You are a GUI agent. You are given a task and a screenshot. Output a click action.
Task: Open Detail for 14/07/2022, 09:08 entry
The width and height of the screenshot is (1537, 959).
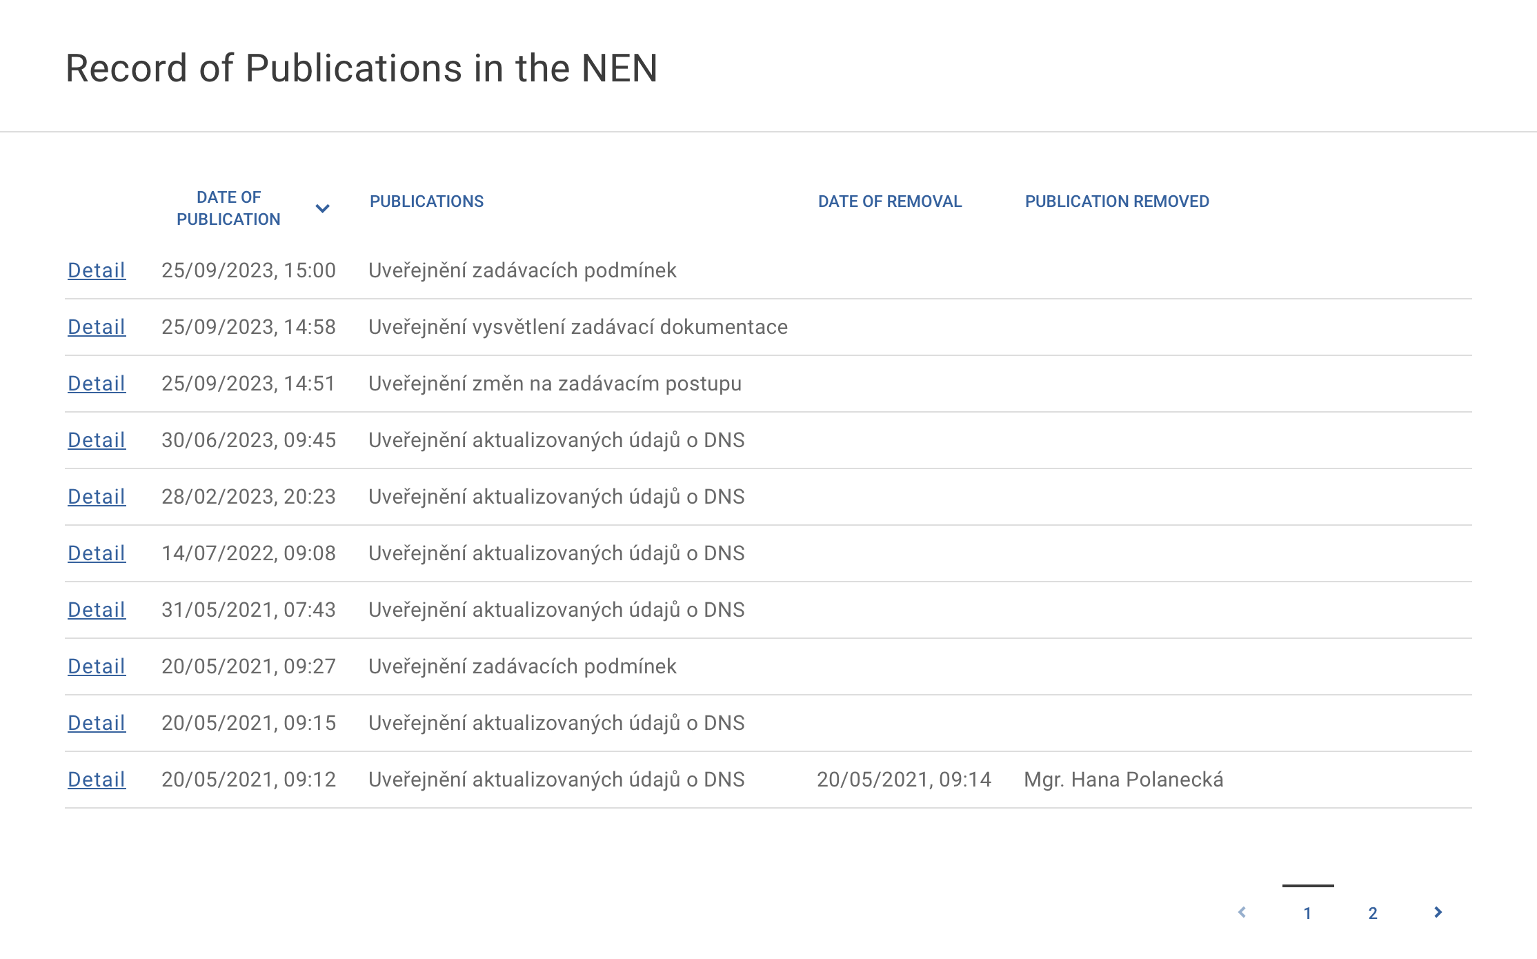(x=97, y=553)
